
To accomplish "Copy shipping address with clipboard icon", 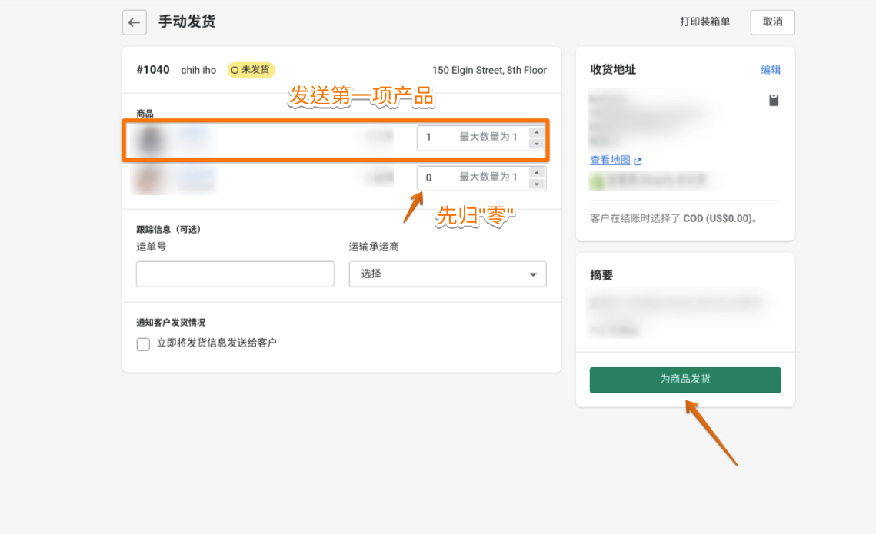I will click(774, 100).
